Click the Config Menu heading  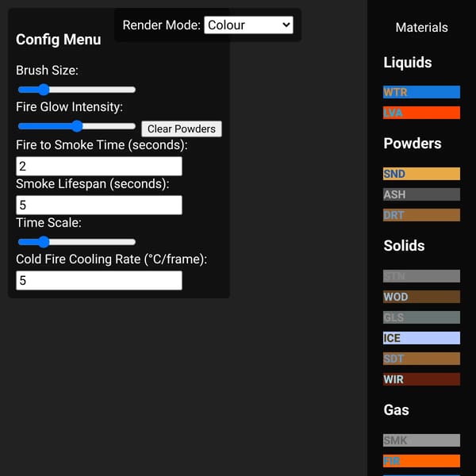coord(58,40)
